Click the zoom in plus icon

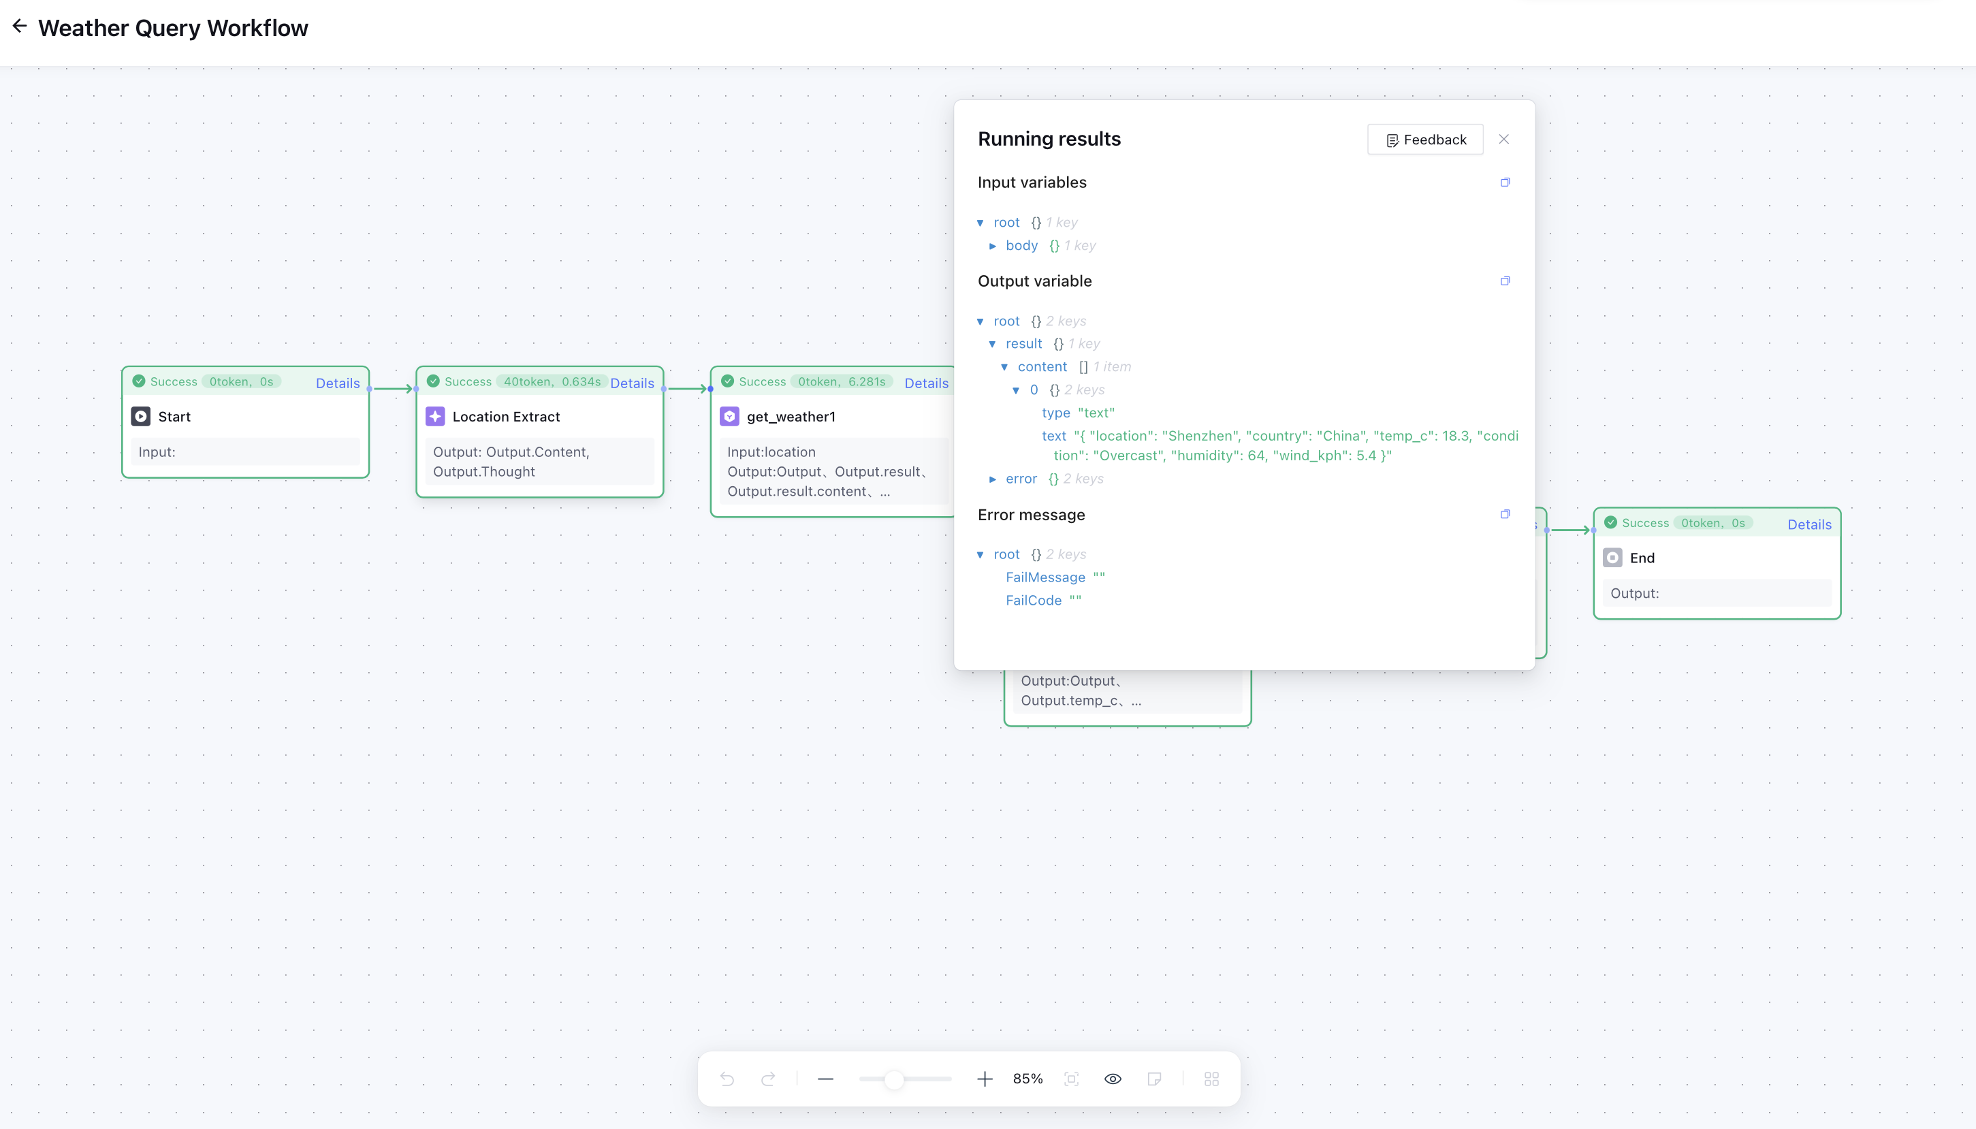(983, 1078)
